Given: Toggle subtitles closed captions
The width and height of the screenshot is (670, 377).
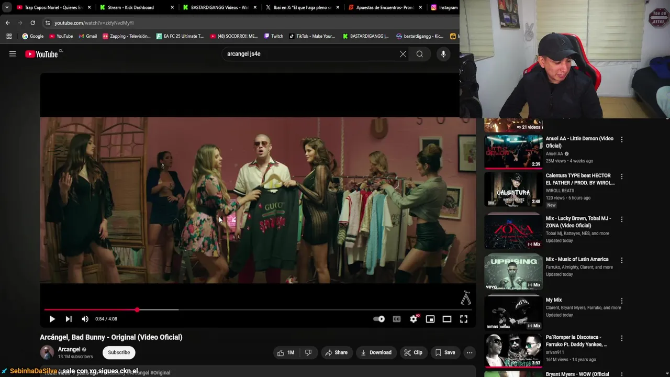Looking at the screenshot, I should click(397, 319).
